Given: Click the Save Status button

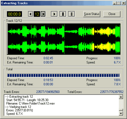Looking at the screenshot, I should click(92, 14).
